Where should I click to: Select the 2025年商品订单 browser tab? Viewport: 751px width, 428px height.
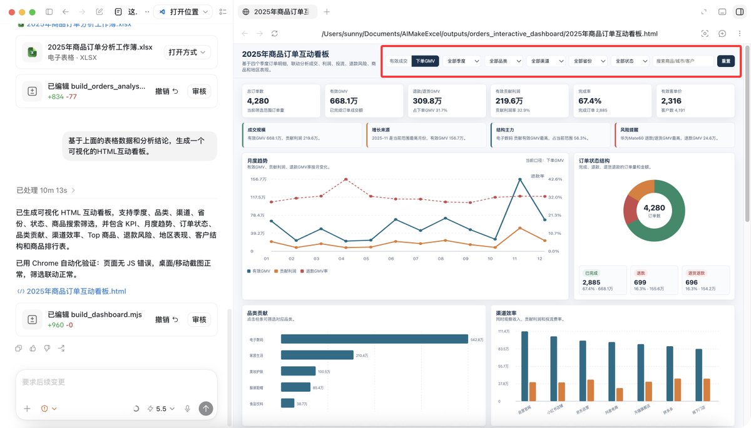pos(276,12)
